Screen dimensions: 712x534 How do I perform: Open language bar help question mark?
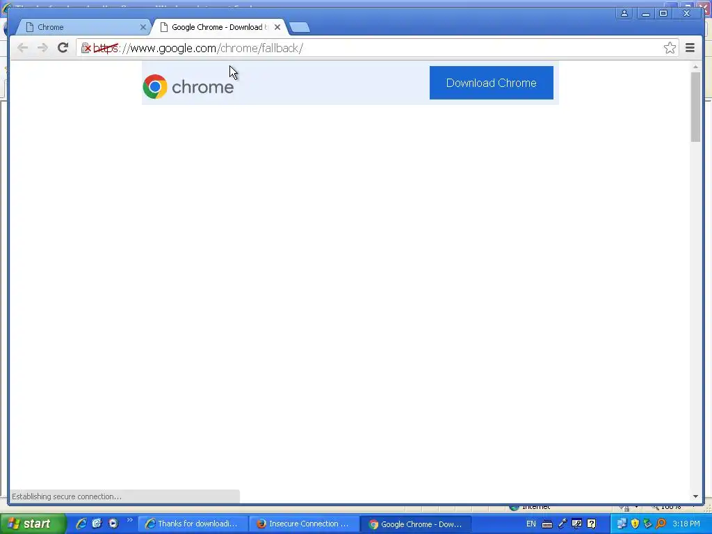(x=591, y=524)
